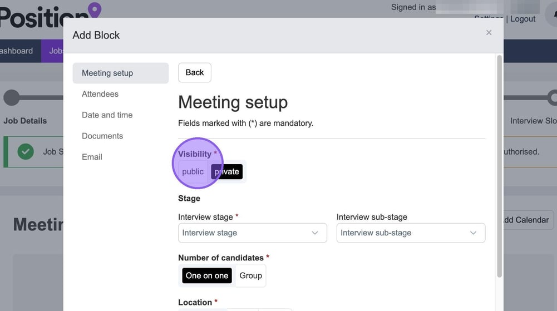This screenshot has width=557, height=311.
Task: Choose Group candidate option
Action: tap(250, 276)
